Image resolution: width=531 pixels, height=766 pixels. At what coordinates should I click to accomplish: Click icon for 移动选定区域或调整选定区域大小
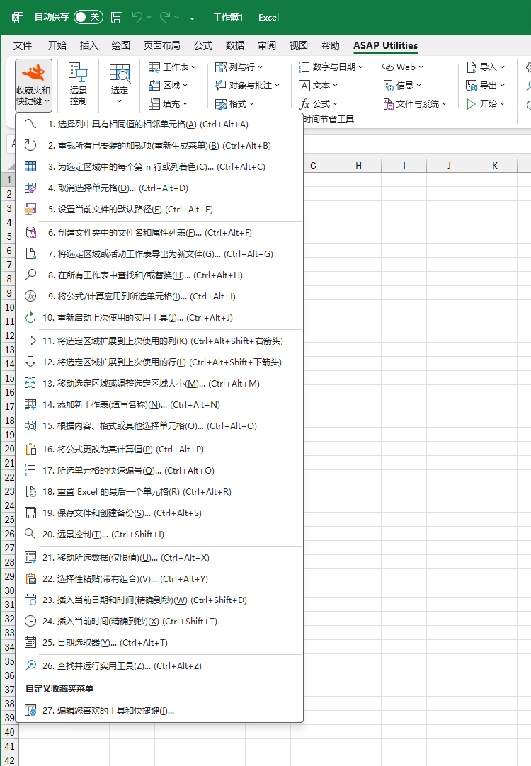30,383
